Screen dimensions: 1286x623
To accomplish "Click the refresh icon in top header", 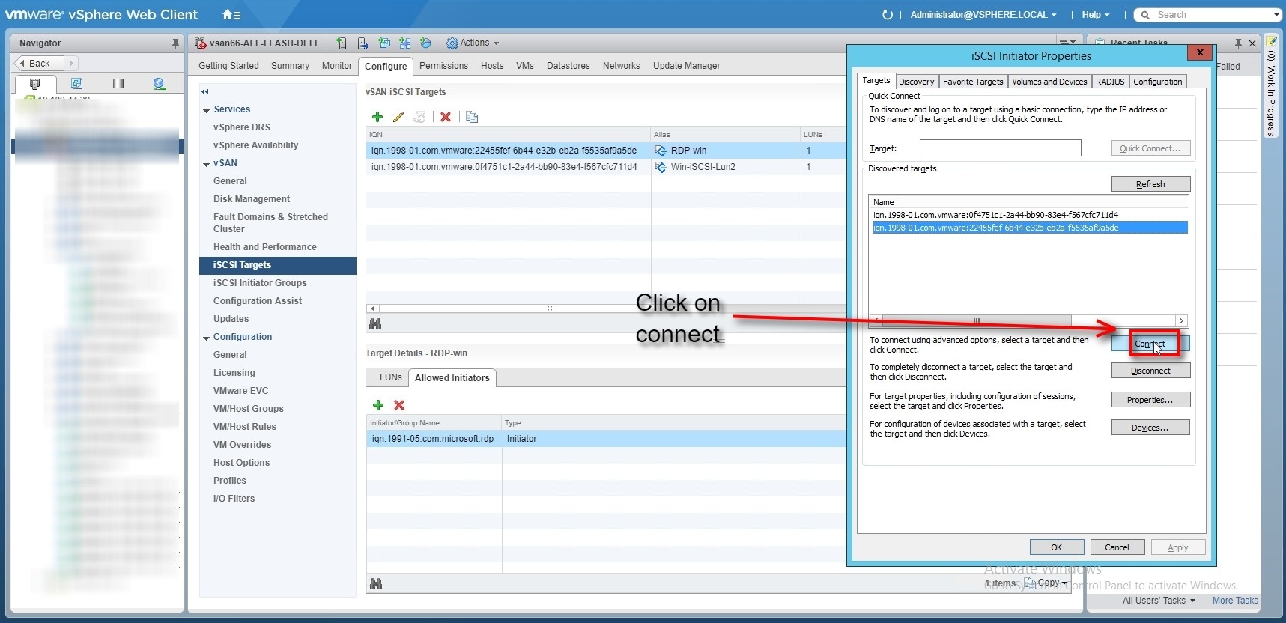I will [887, 15].
